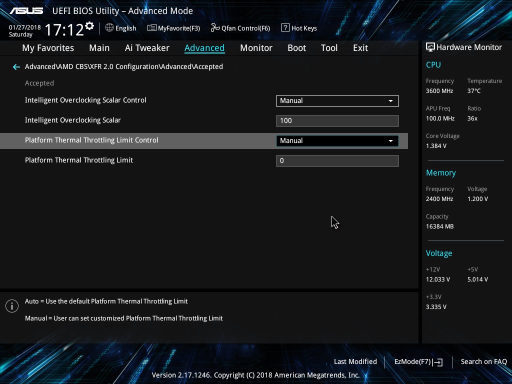This screenshot has height=384, width=512.
Task: Open Intelligent Overclocking Scalar Control dropdown
Action: [337, 101]
